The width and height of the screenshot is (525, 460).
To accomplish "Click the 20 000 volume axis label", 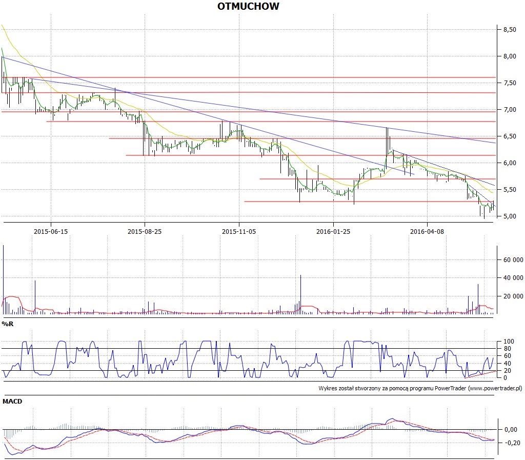I will coord(513,296).
